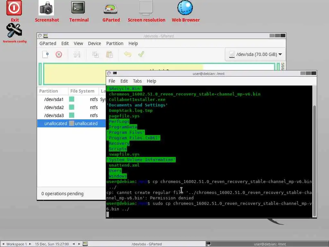Image resolution: width=329 pixels, height=247 pixels.
Task: Select the /dev/sda2 partition row
Action: [x=72, y=107]
